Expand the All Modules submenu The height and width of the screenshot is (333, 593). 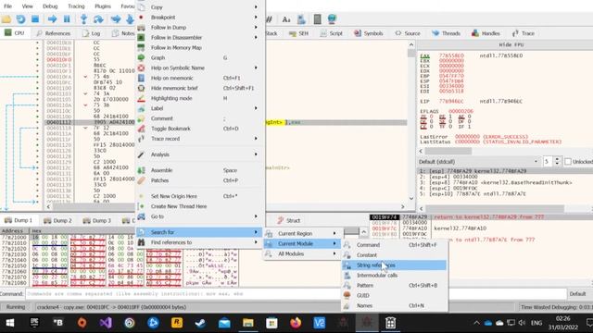tap(303, 253)
